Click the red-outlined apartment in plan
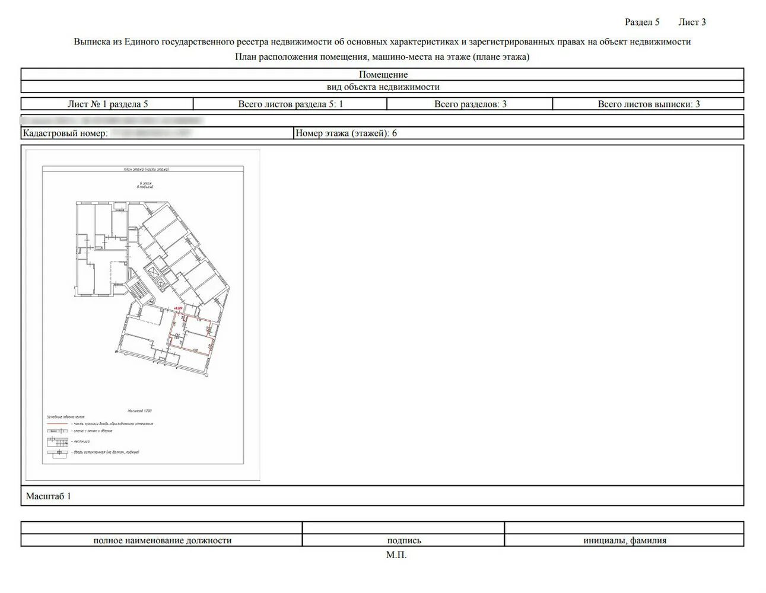The height and width of the screenshot is (593, 766). pos(191,334)
